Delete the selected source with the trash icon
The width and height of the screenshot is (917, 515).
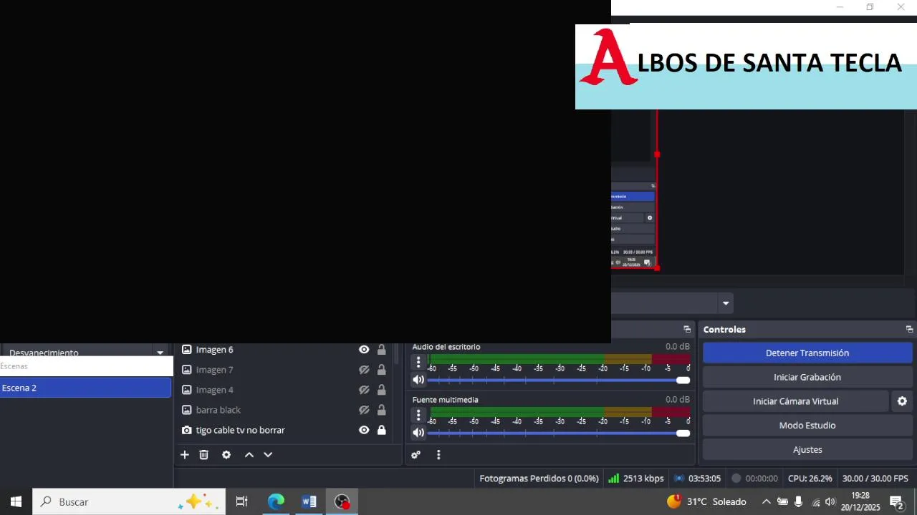[x=204, y=455]
